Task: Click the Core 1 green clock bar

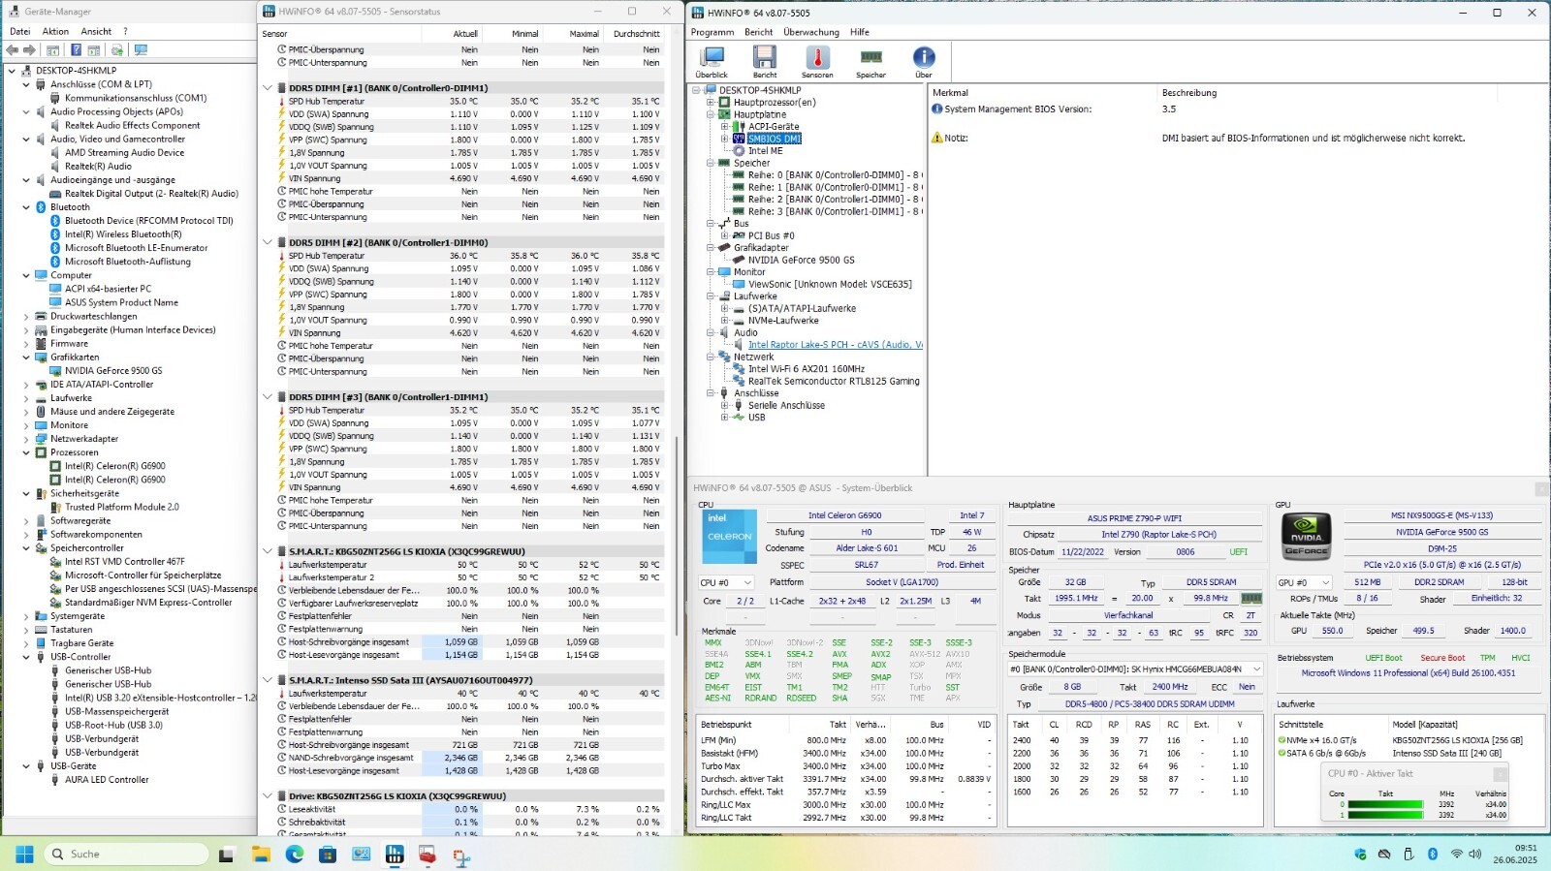Action: [x=1384, y=815]
